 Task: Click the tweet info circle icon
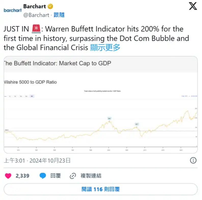point(193,160)
